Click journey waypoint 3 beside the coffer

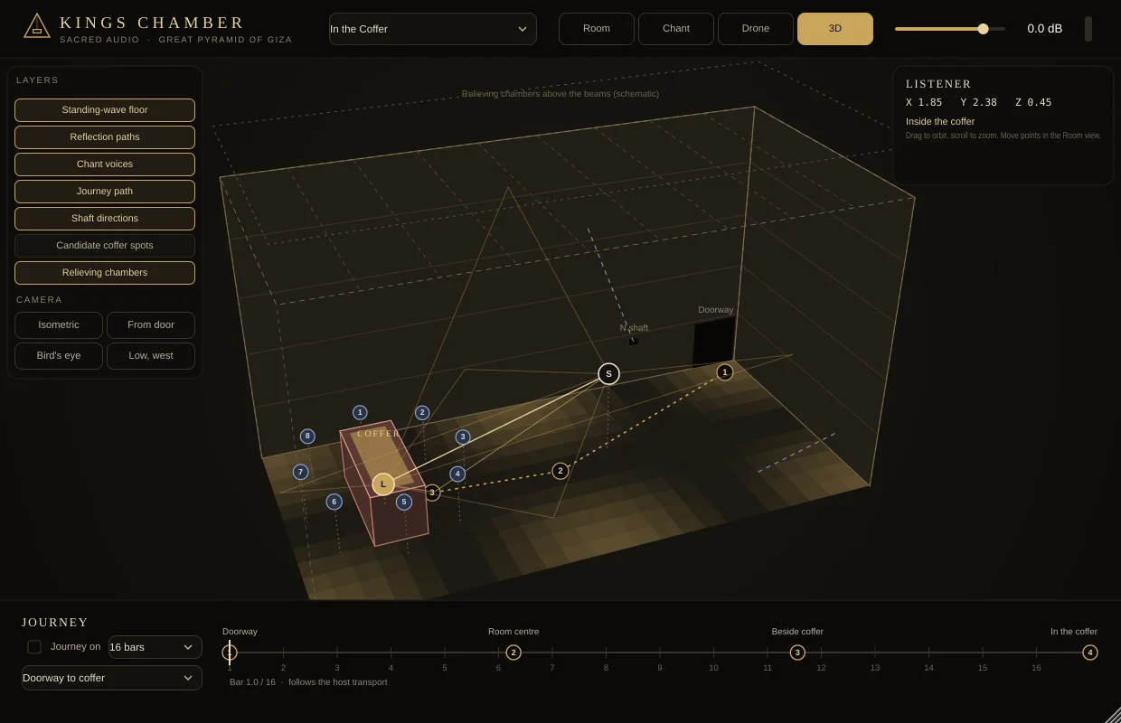coord(432,493)
